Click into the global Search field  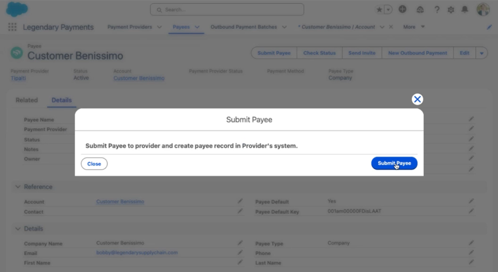(227, 10)
